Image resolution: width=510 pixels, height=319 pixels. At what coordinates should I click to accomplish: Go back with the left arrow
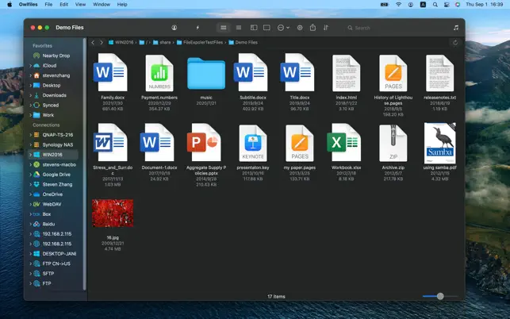pos(93,42)
